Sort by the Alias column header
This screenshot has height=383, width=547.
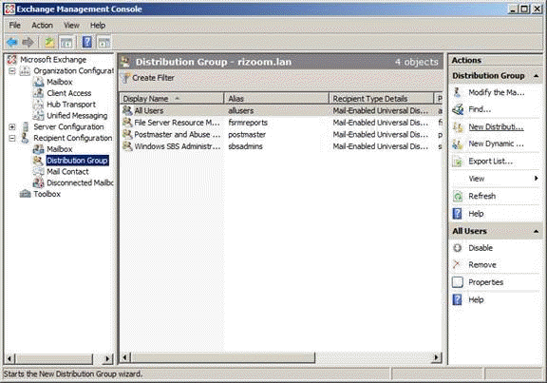click(276, 99)
